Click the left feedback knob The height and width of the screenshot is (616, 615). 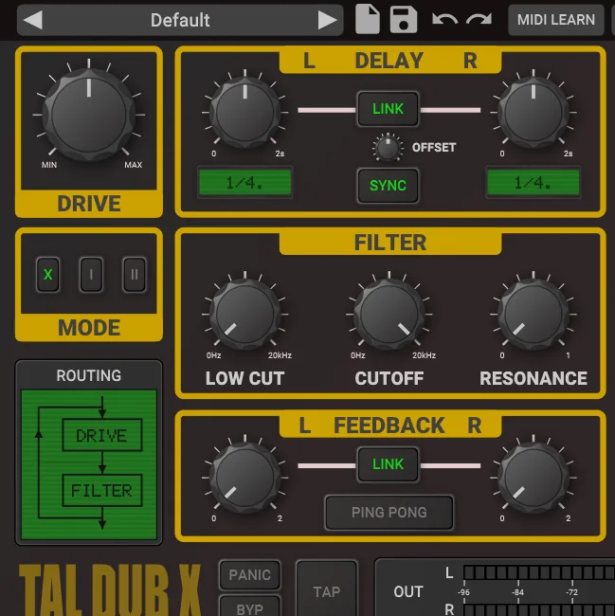[245, 478]
